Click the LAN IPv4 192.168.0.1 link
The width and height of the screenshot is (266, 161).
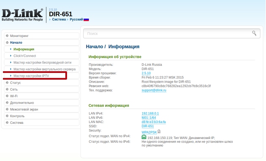pyautogui.click(x=150, y=113)
